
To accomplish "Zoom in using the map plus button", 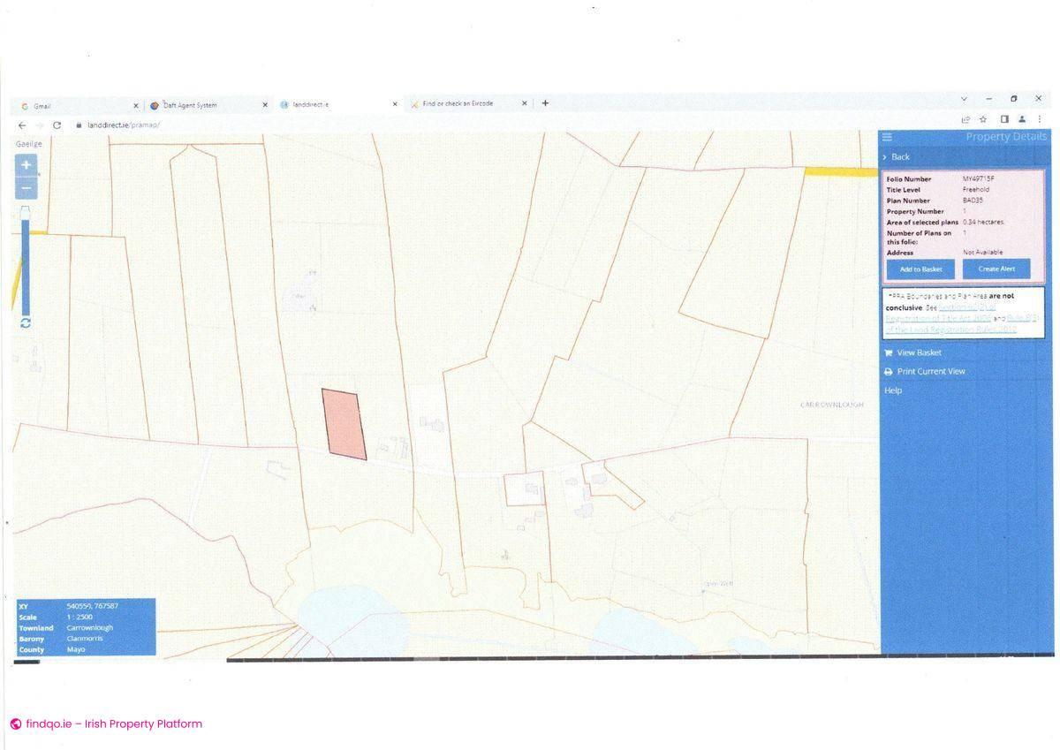I will 26,165.
